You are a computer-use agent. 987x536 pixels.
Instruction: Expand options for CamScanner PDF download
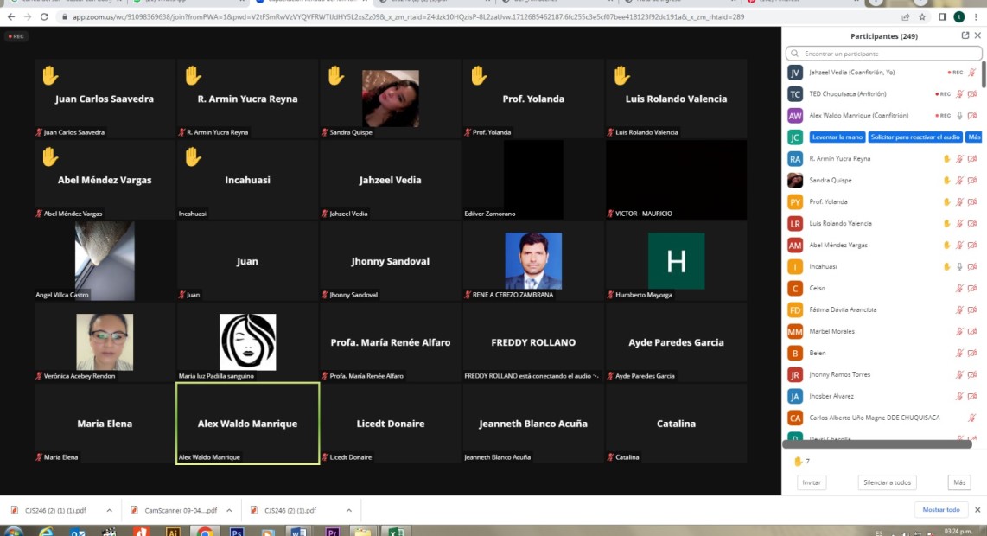231,510
